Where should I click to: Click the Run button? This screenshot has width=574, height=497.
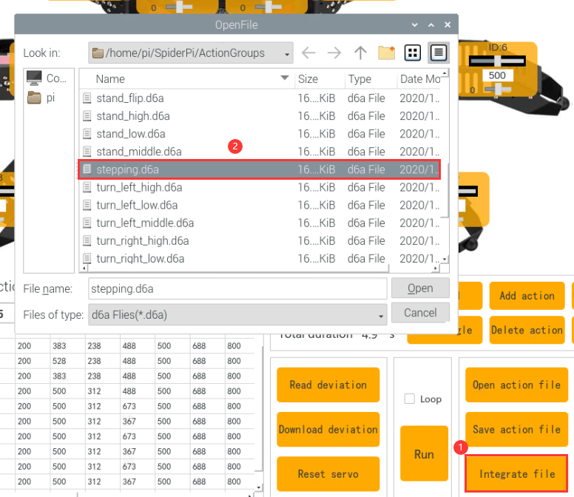[x=424, y=453]
